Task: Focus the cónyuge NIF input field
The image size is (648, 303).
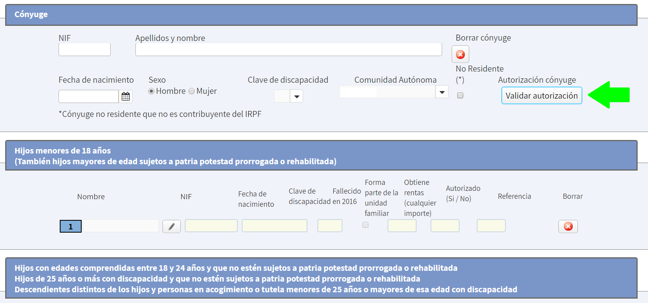Action: coord(84,50)
